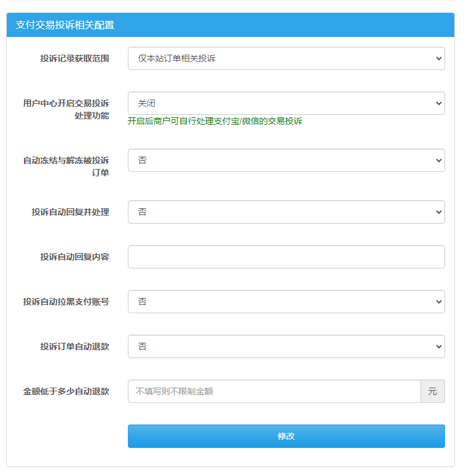Click the 投诉自动回复内容 label
The height and width of the screenshot is (473, 474).
[x=74, y=257]
